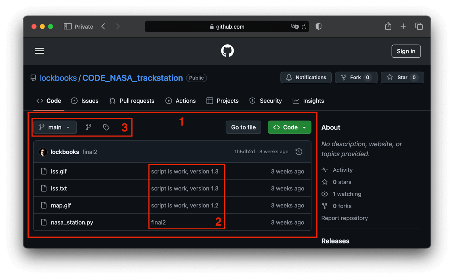Image resolution: width=454 pixels, height=279 pixels.
Task: Click the repository book icon before lockbooks
Action: pyautogui.click(x=33, y=78)
